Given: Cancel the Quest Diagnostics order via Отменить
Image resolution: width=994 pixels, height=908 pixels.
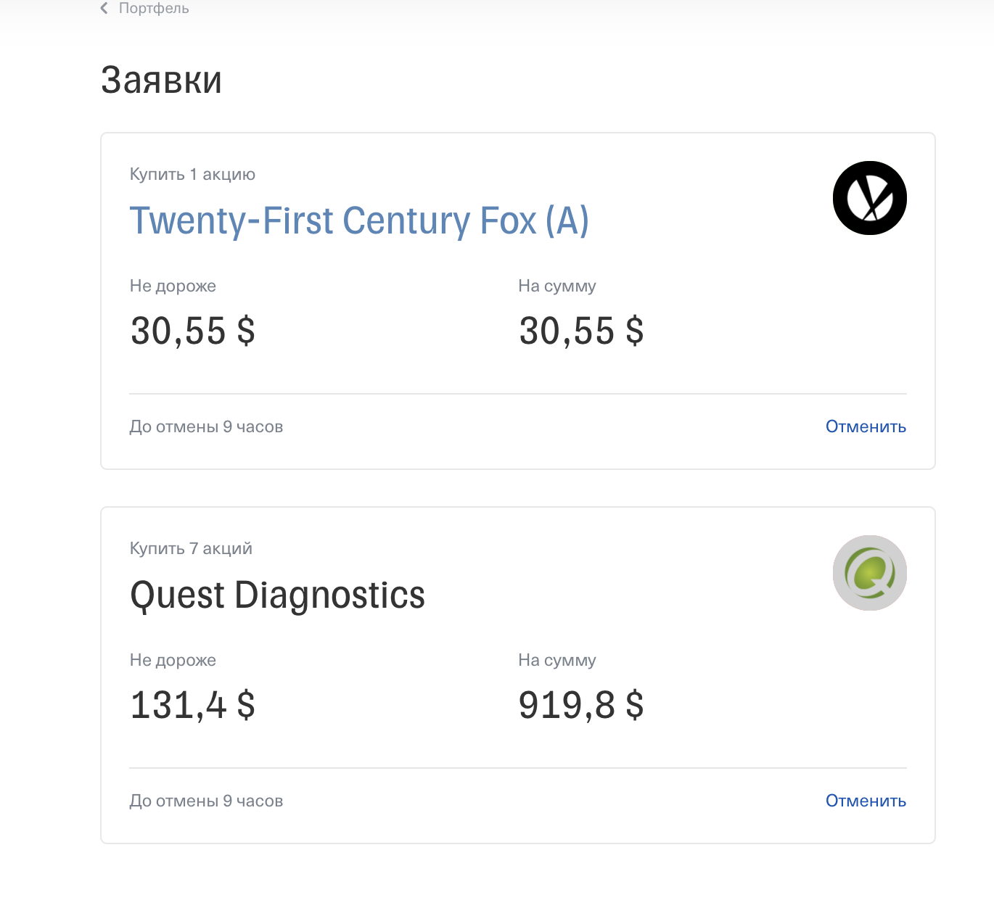Looking at the screenshot, I should [866, 801].
